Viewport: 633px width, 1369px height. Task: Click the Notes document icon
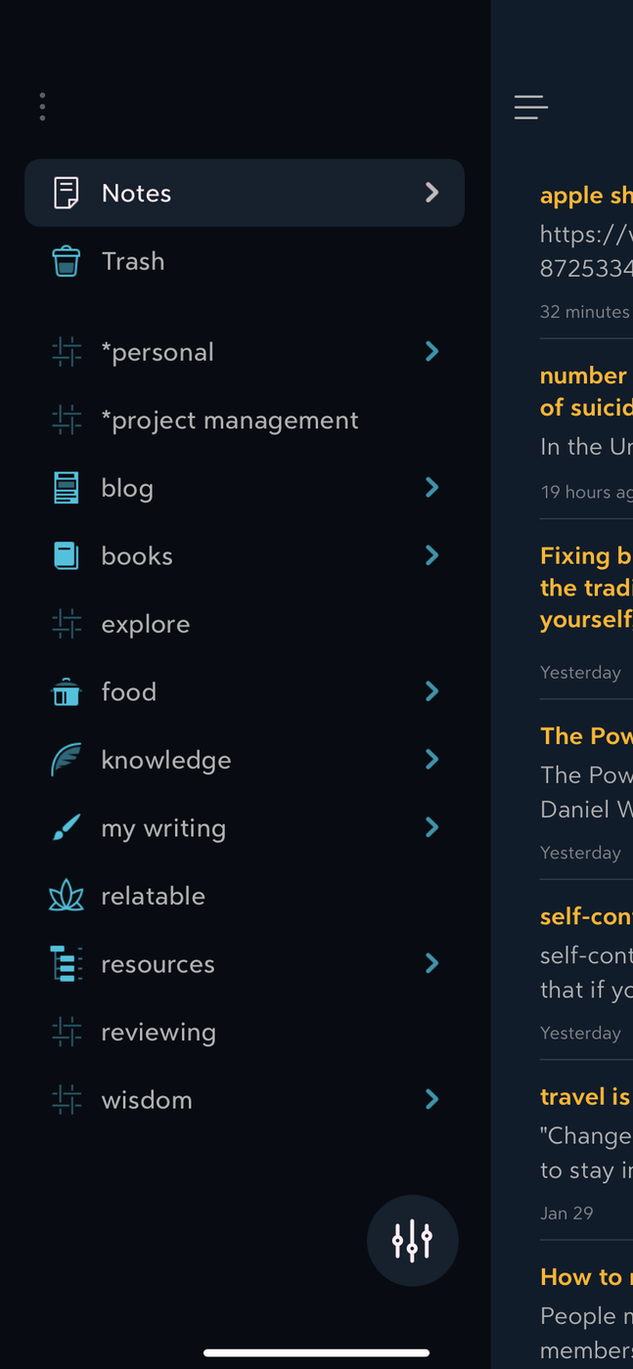coord(66,193)
